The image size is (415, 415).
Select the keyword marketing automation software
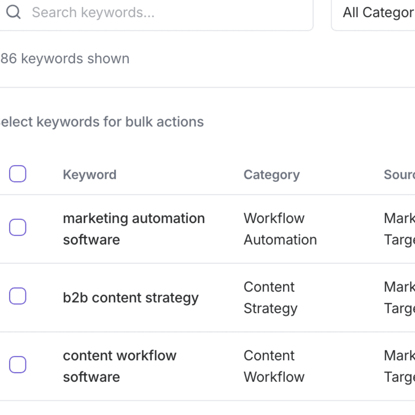tap(134, 229)
